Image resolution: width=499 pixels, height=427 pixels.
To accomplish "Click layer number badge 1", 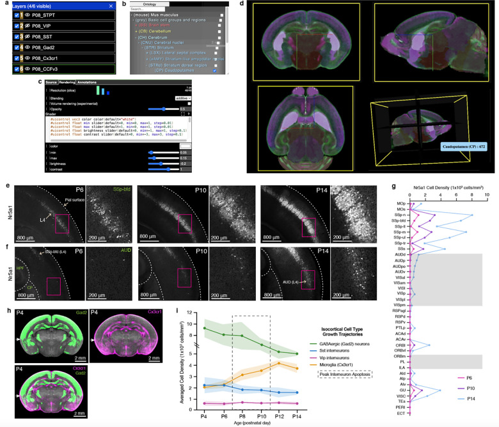I will click(22, 15).
